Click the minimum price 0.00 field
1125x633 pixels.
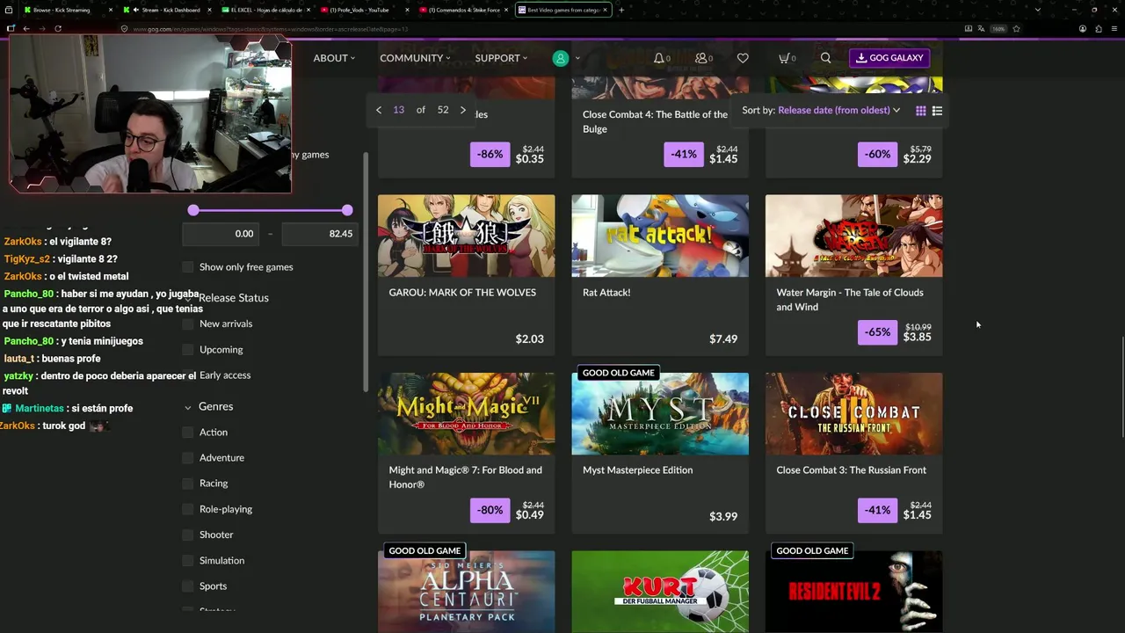(x=220, y=234)
